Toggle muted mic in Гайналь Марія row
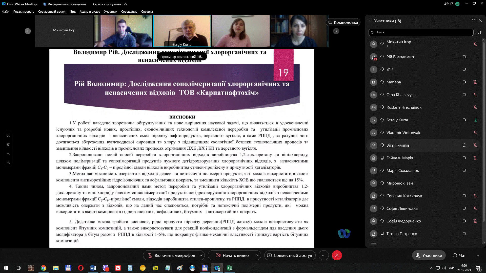The image size is (486, 273). pos(475,158)
